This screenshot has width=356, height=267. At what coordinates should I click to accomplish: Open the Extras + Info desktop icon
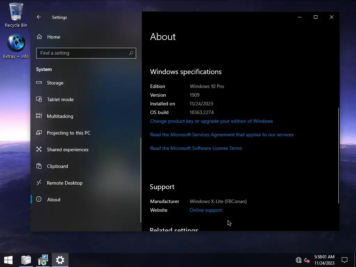16,46
